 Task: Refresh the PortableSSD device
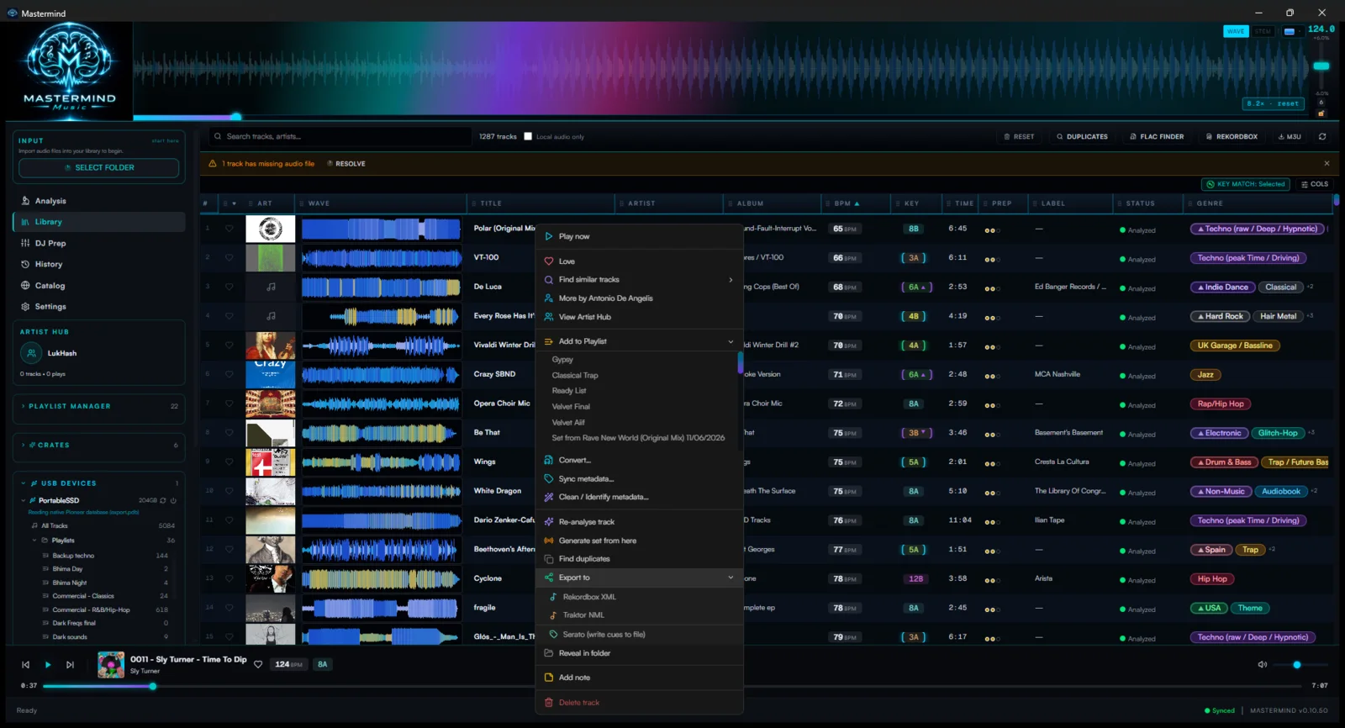(x=163, y=500)
